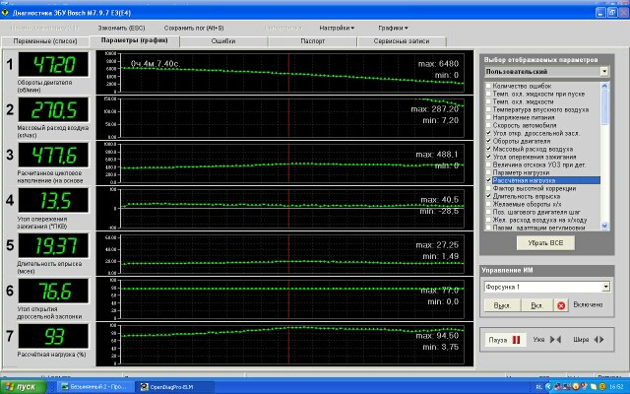The width and height of the screenshot is (630, 394).
Task: Open the Графики dropdown menu
Action: 393,29
